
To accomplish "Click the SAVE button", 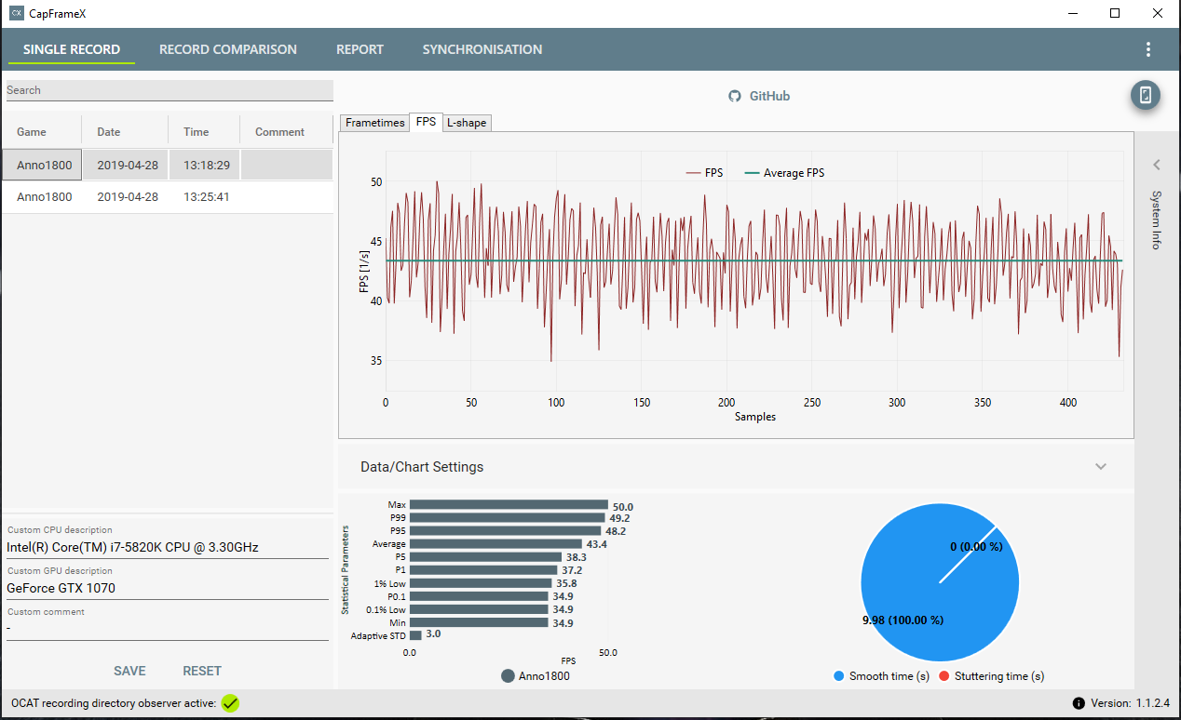I will [129, 671].
